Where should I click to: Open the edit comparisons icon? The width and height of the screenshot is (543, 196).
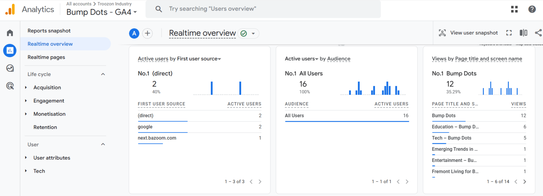[524, 33]
